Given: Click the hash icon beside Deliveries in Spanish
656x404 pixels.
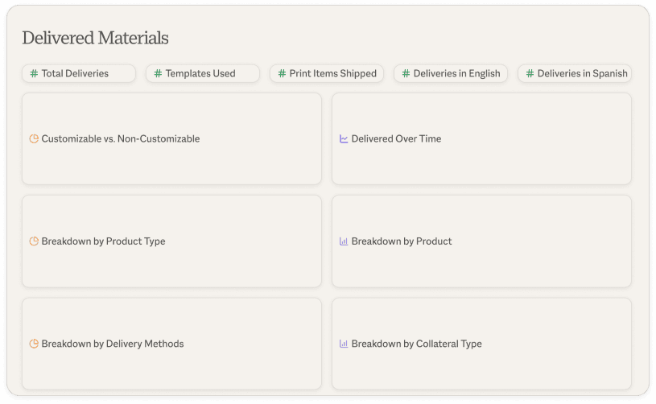Looking at the screenshot, I should [530, 73].
